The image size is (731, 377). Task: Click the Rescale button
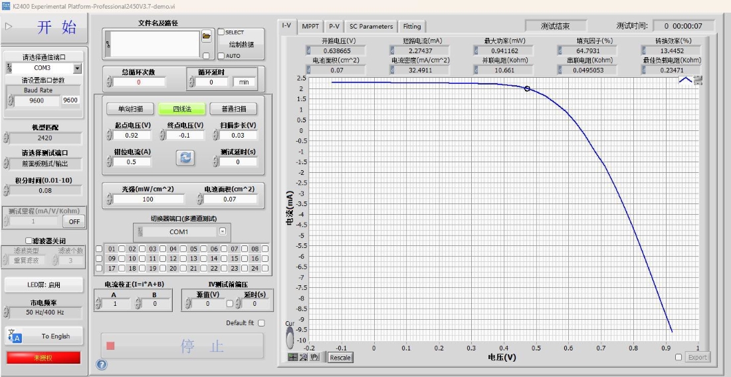tap(340, 358)
